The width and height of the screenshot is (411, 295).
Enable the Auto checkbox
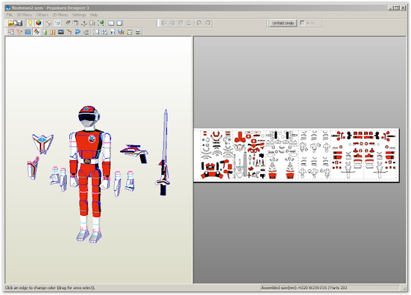(302, 22)
